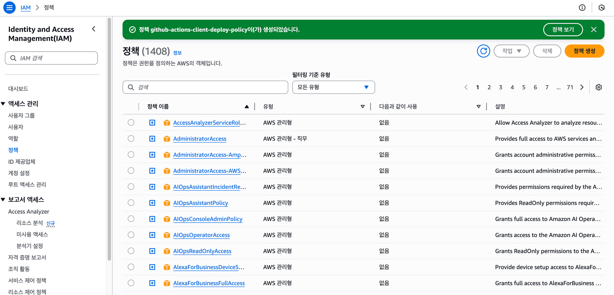Select the AdministratorAccess policy radio button
The image size is (614, 295).
pyautogui.click(x=131, y=139)
